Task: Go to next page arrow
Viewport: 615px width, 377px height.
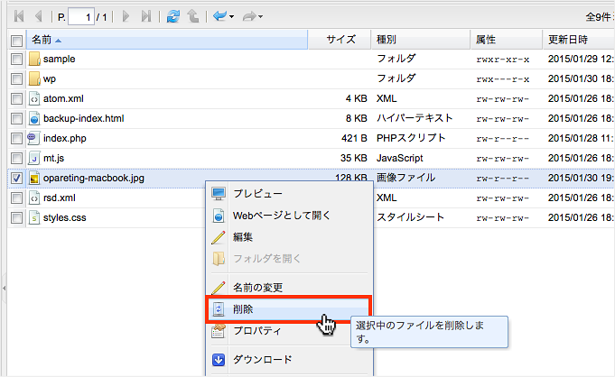Action: pyautogui.click(x=126, y=16)
